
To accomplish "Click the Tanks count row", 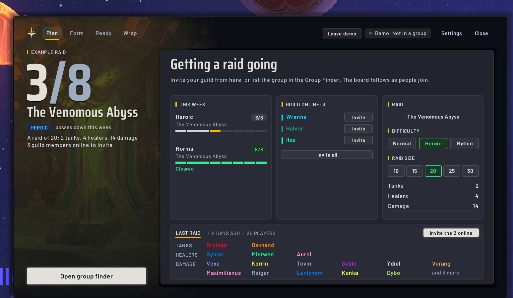I will (433, 186).
